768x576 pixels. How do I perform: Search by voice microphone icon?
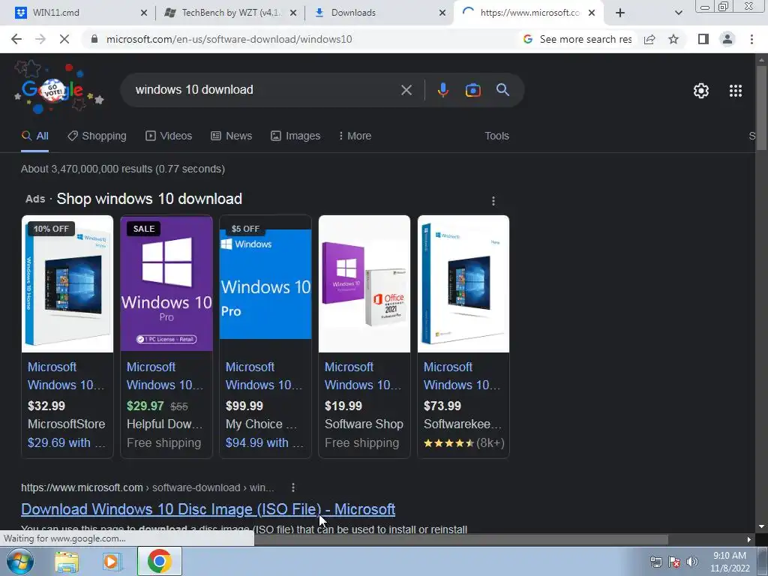pos(442,90)
